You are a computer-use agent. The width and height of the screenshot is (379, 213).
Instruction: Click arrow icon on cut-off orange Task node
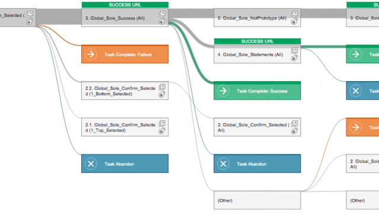pyautogui.click(x=355, y=127)
